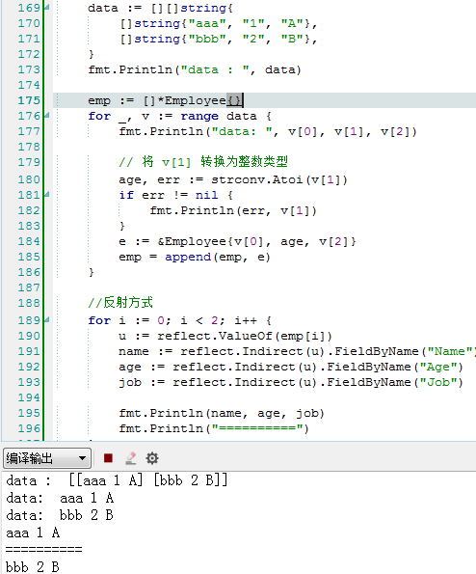
Task: Click the 'if err != nil {' line
Action: click(175, 195)
